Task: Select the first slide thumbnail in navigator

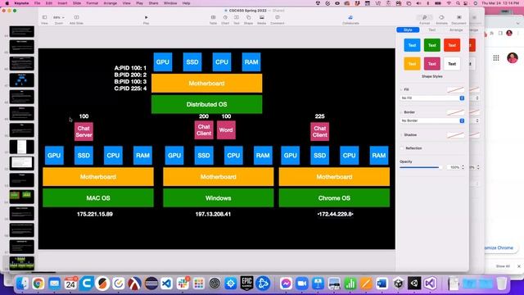Action: pyautogui.click(x=22, y=31)
